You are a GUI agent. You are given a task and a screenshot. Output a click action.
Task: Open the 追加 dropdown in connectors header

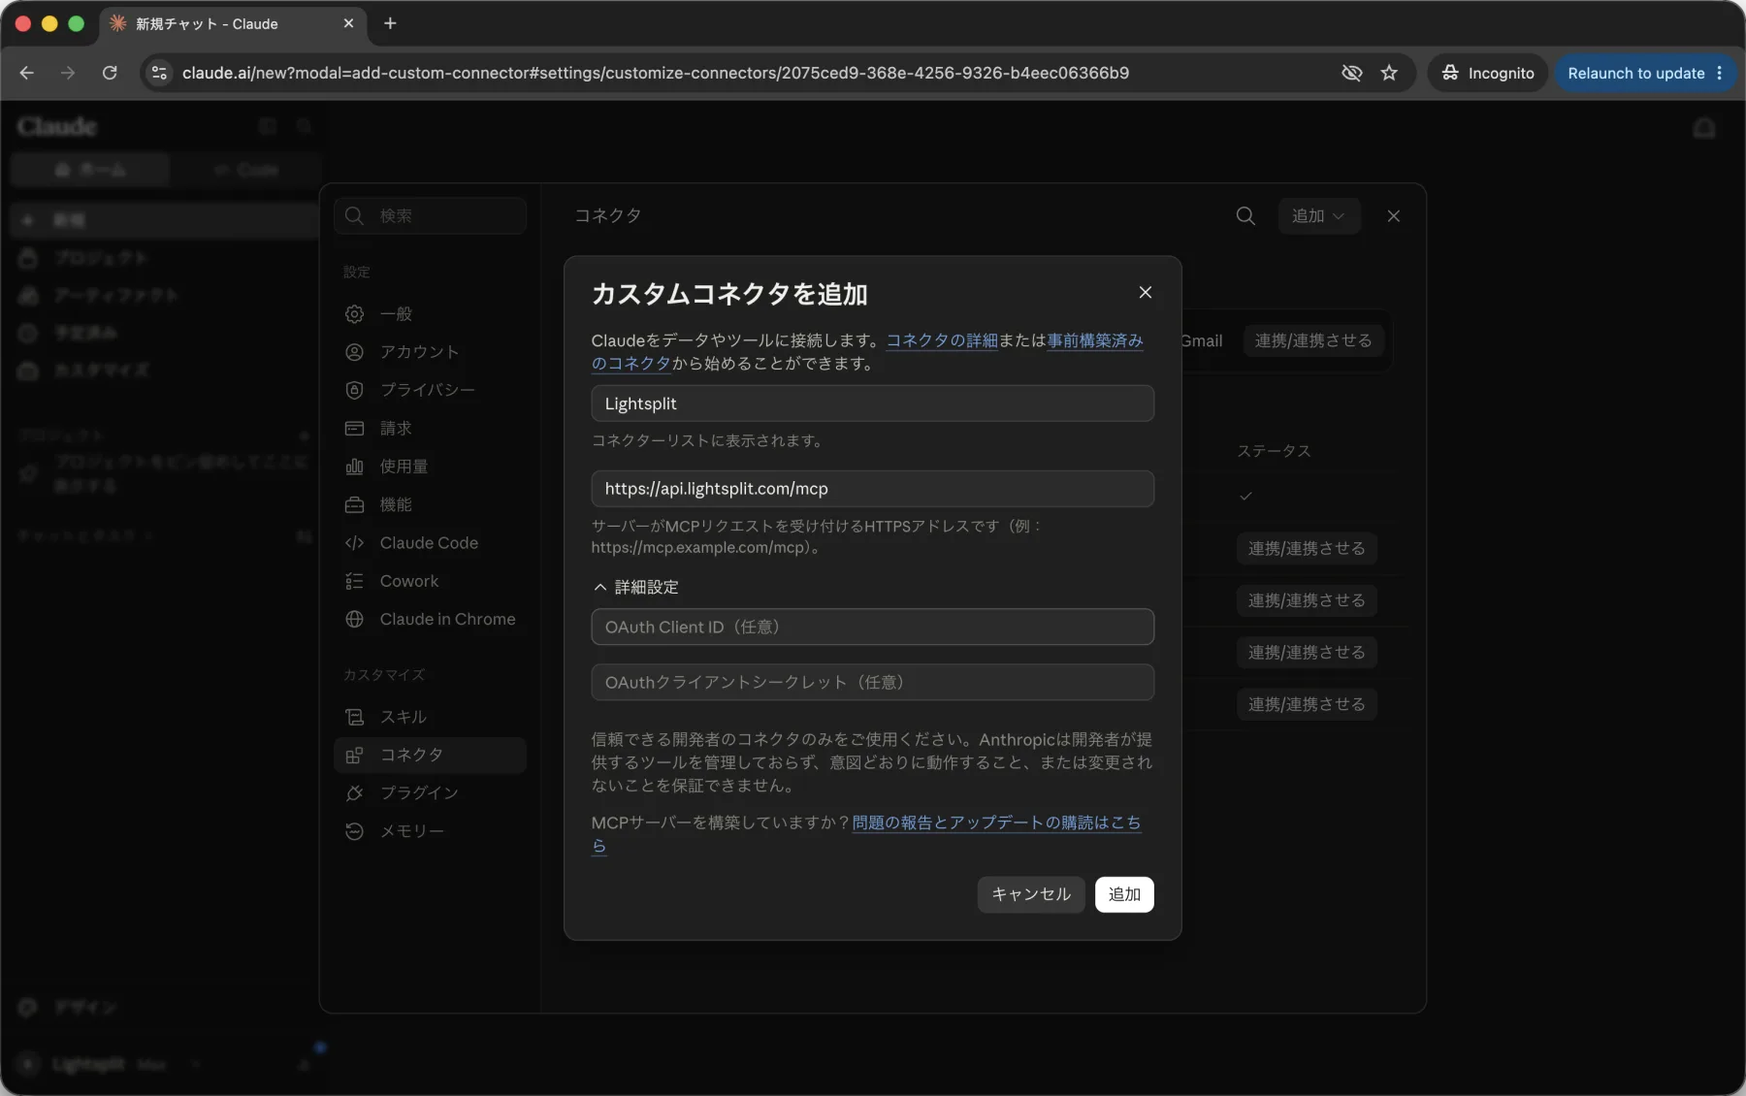1318,215
